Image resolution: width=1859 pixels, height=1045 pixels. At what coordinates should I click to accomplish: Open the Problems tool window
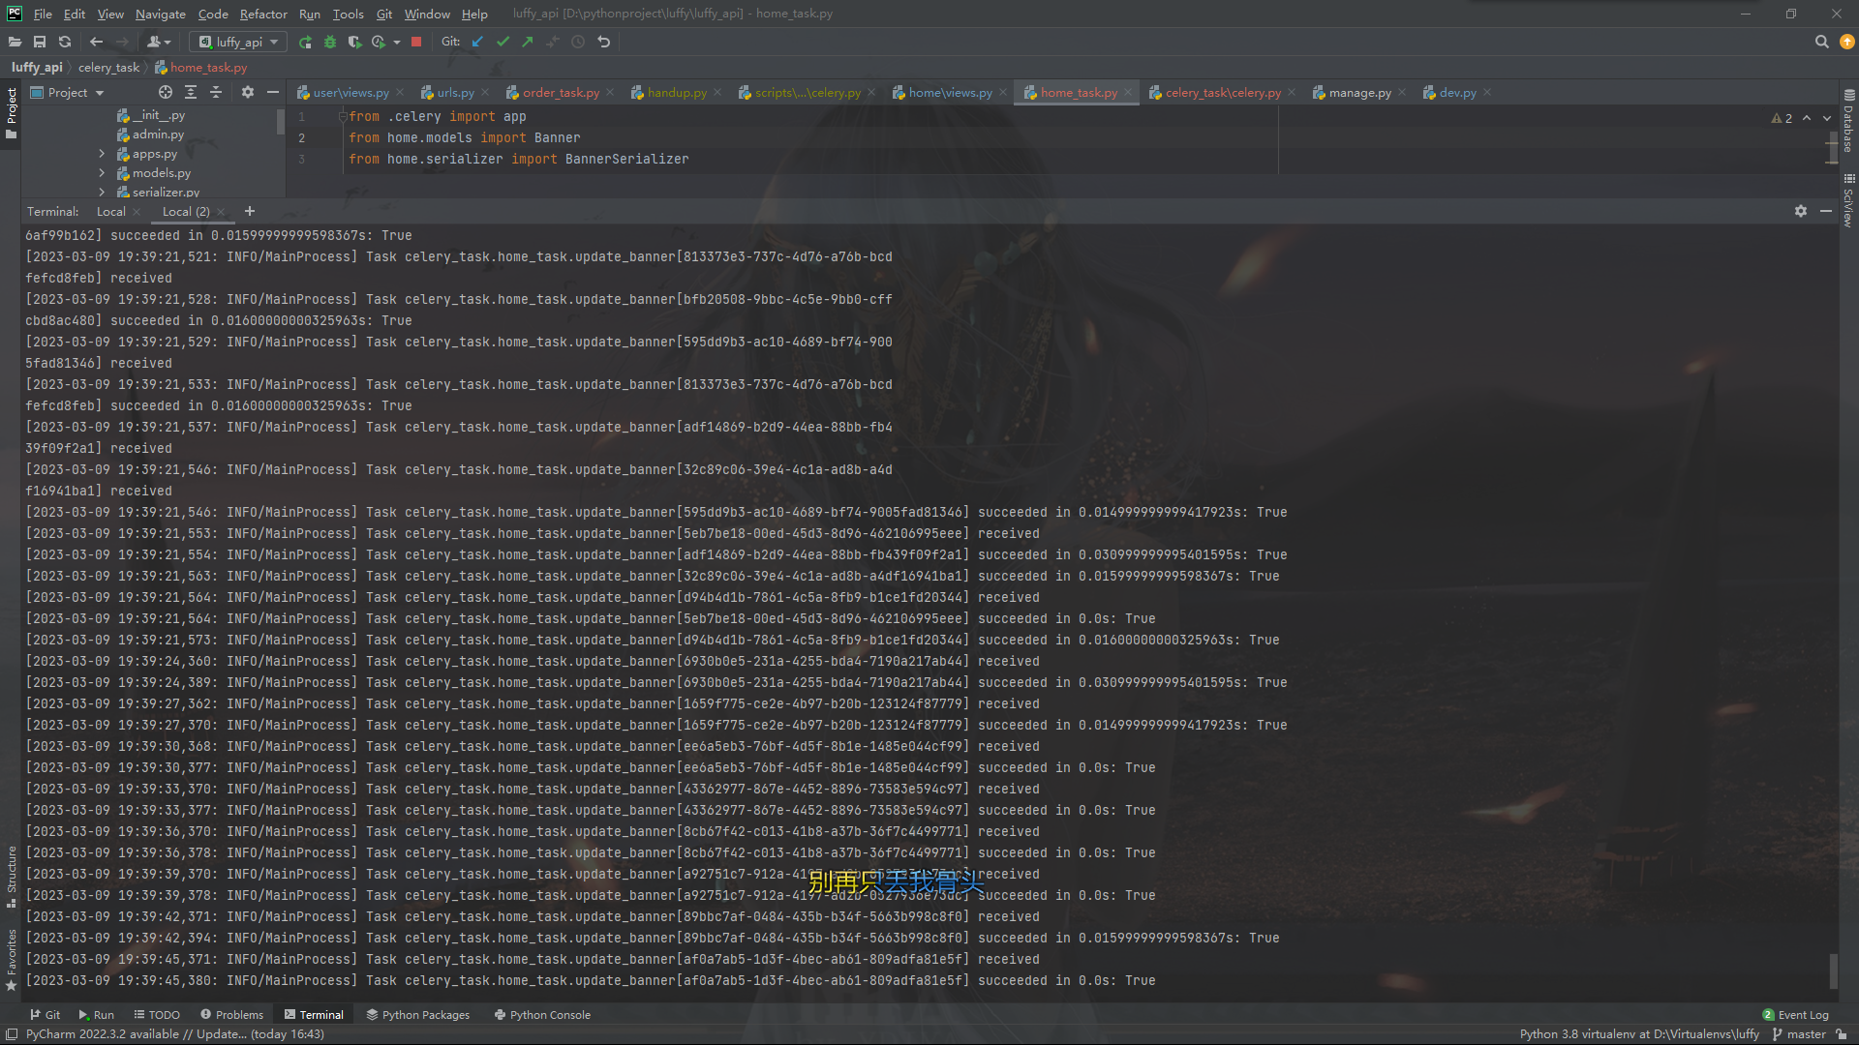231,1015
